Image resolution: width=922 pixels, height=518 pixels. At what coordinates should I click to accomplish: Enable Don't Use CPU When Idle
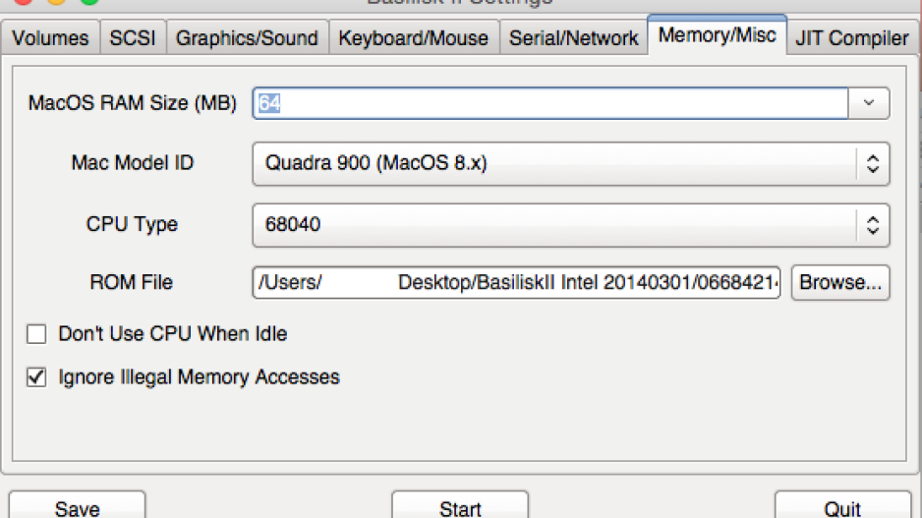36,334
